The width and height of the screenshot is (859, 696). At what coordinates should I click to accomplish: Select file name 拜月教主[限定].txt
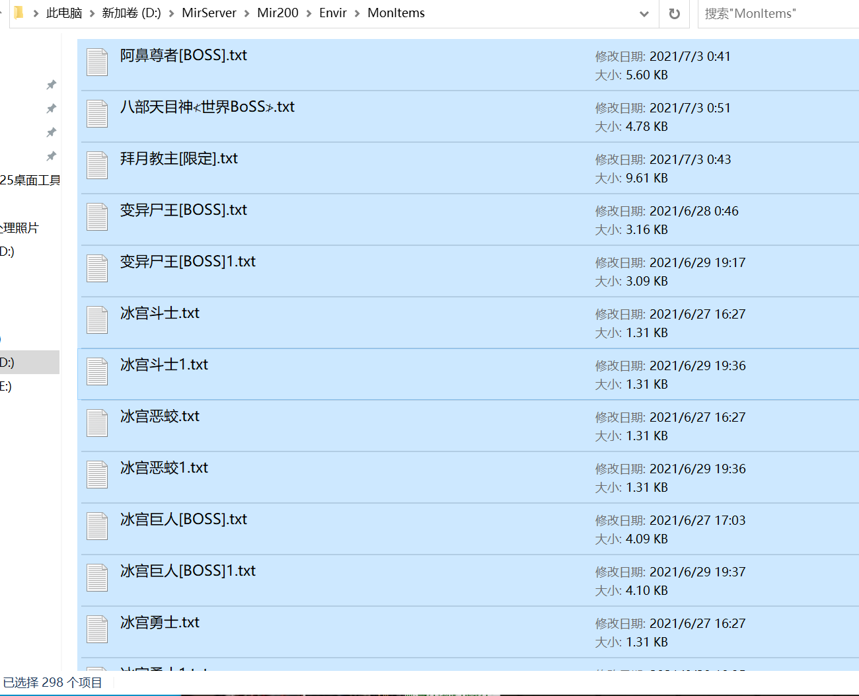[179, 159]
